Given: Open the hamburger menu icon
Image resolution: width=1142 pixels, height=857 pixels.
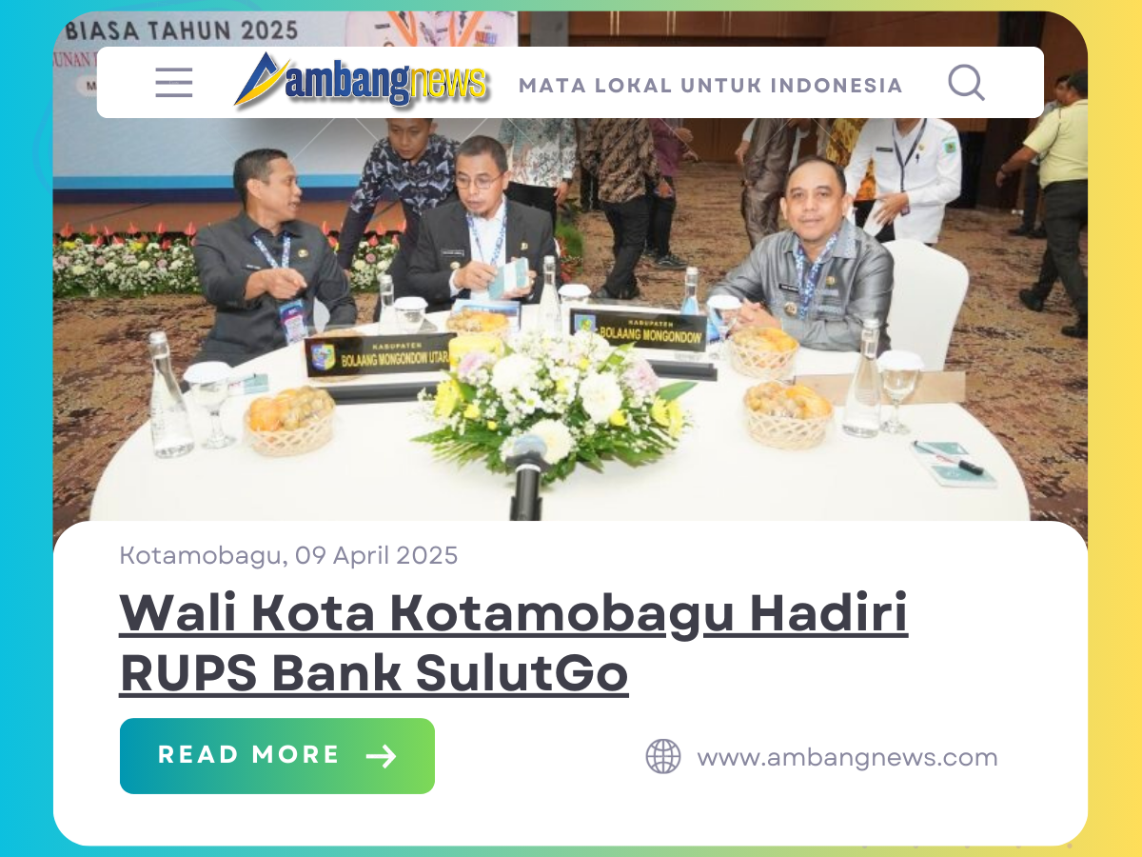Looking at the screenshot, I should tap(174, 84).
